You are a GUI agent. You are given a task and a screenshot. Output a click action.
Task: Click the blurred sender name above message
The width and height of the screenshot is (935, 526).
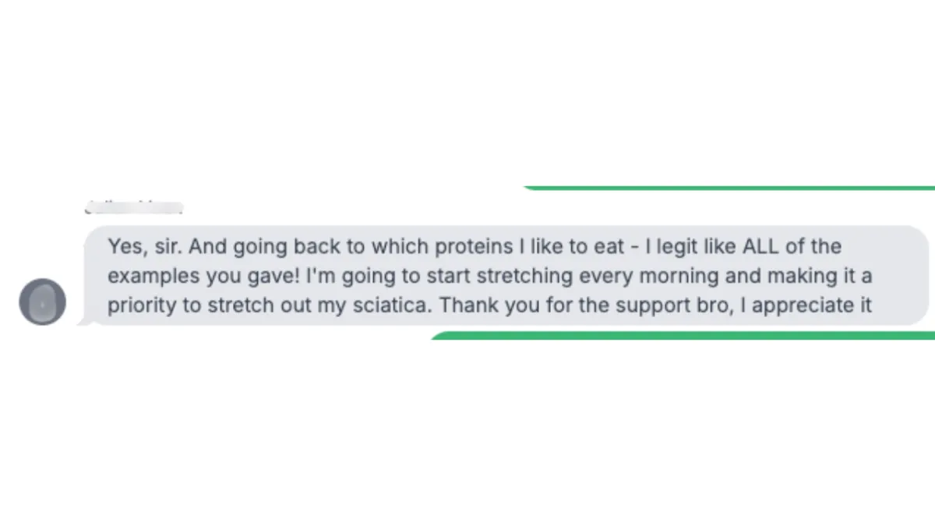click(x=132, y=207)
